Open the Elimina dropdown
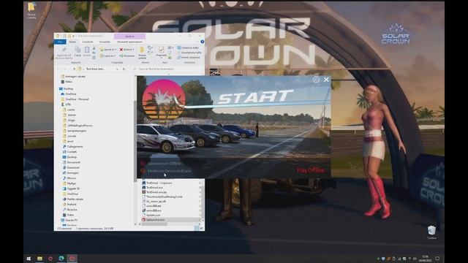 pos(127,50)
